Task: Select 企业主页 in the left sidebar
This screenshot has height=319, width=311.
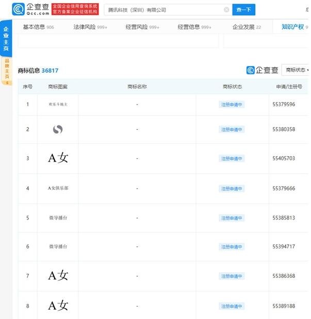Action: click(6, 40)
